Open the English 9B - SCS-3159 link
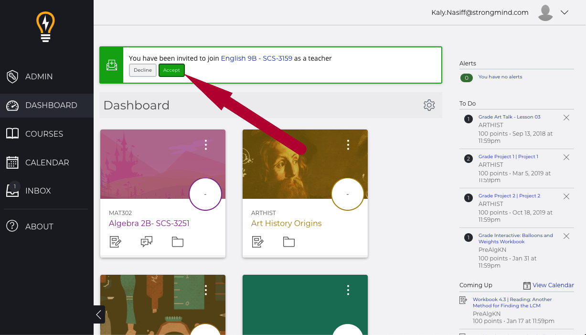 pyautogui.click(x=256, y=58)
